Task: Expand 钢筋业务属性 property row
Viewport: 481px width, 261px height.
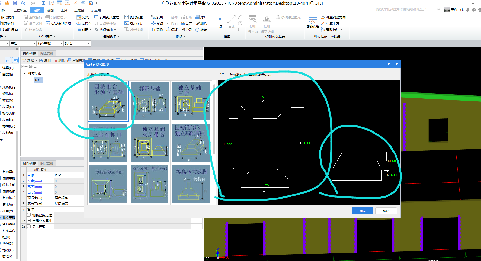Action: (29, 215)
